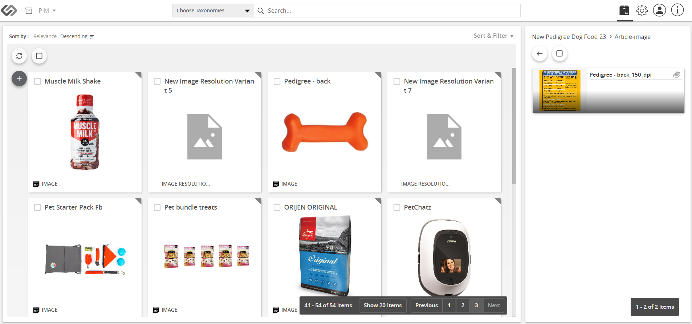Screen dimensions: 692x324
Task: Open the Relevance: Descending sort option
Action: 64,36
